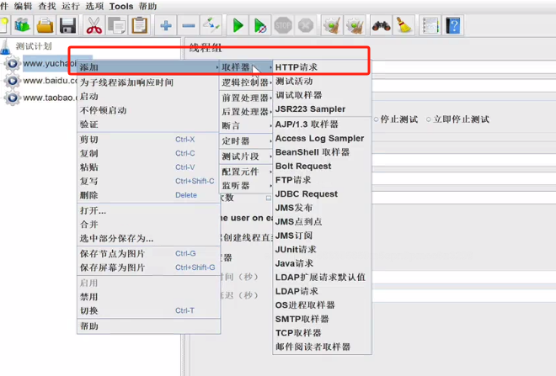Choose TCP取样器
Screen dimensions: 556x376
(322, 333)
